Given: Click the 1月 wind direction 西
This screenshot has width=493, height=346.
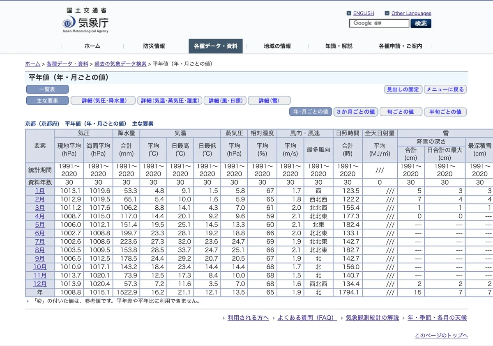Looking at the screenshot, I should [x=318, y=191].
